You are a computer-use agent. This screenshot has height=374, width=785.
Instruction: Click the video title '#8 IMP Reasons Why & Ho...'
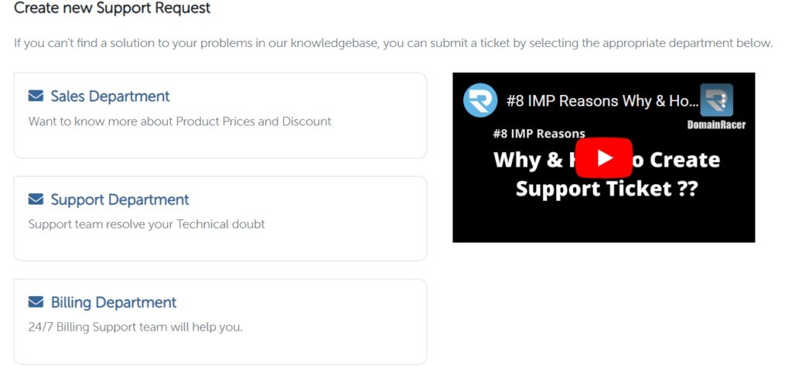click(x=602, y=100)
